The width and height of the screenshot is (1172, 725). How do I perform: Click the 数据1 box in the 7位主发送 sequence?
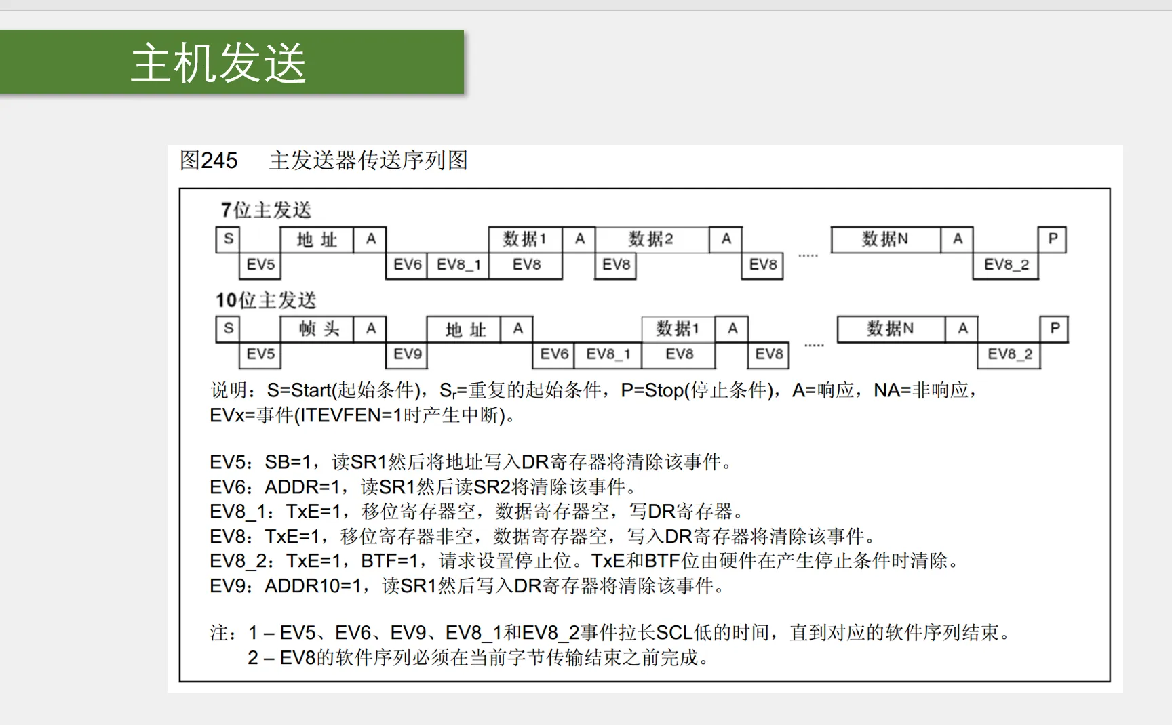(x=525, y=239)
